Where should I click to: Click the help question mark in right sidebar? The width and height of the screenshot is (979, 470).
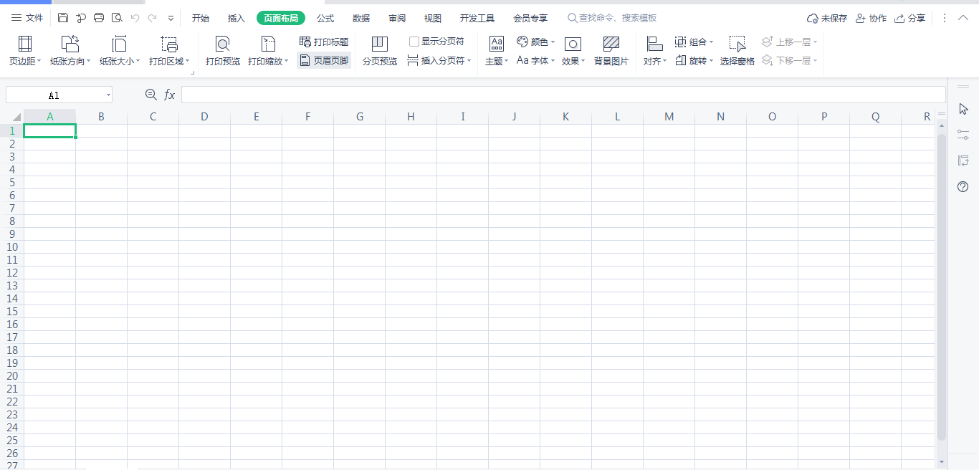(963, 187)
